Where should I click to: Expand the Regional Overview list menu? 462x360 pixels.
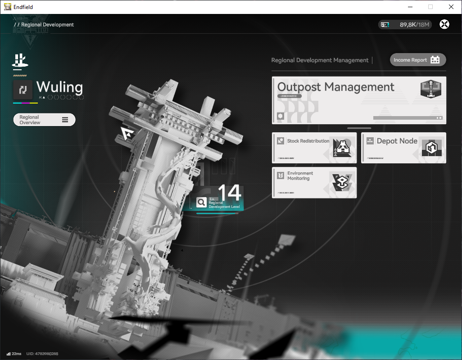click(45, 120)
